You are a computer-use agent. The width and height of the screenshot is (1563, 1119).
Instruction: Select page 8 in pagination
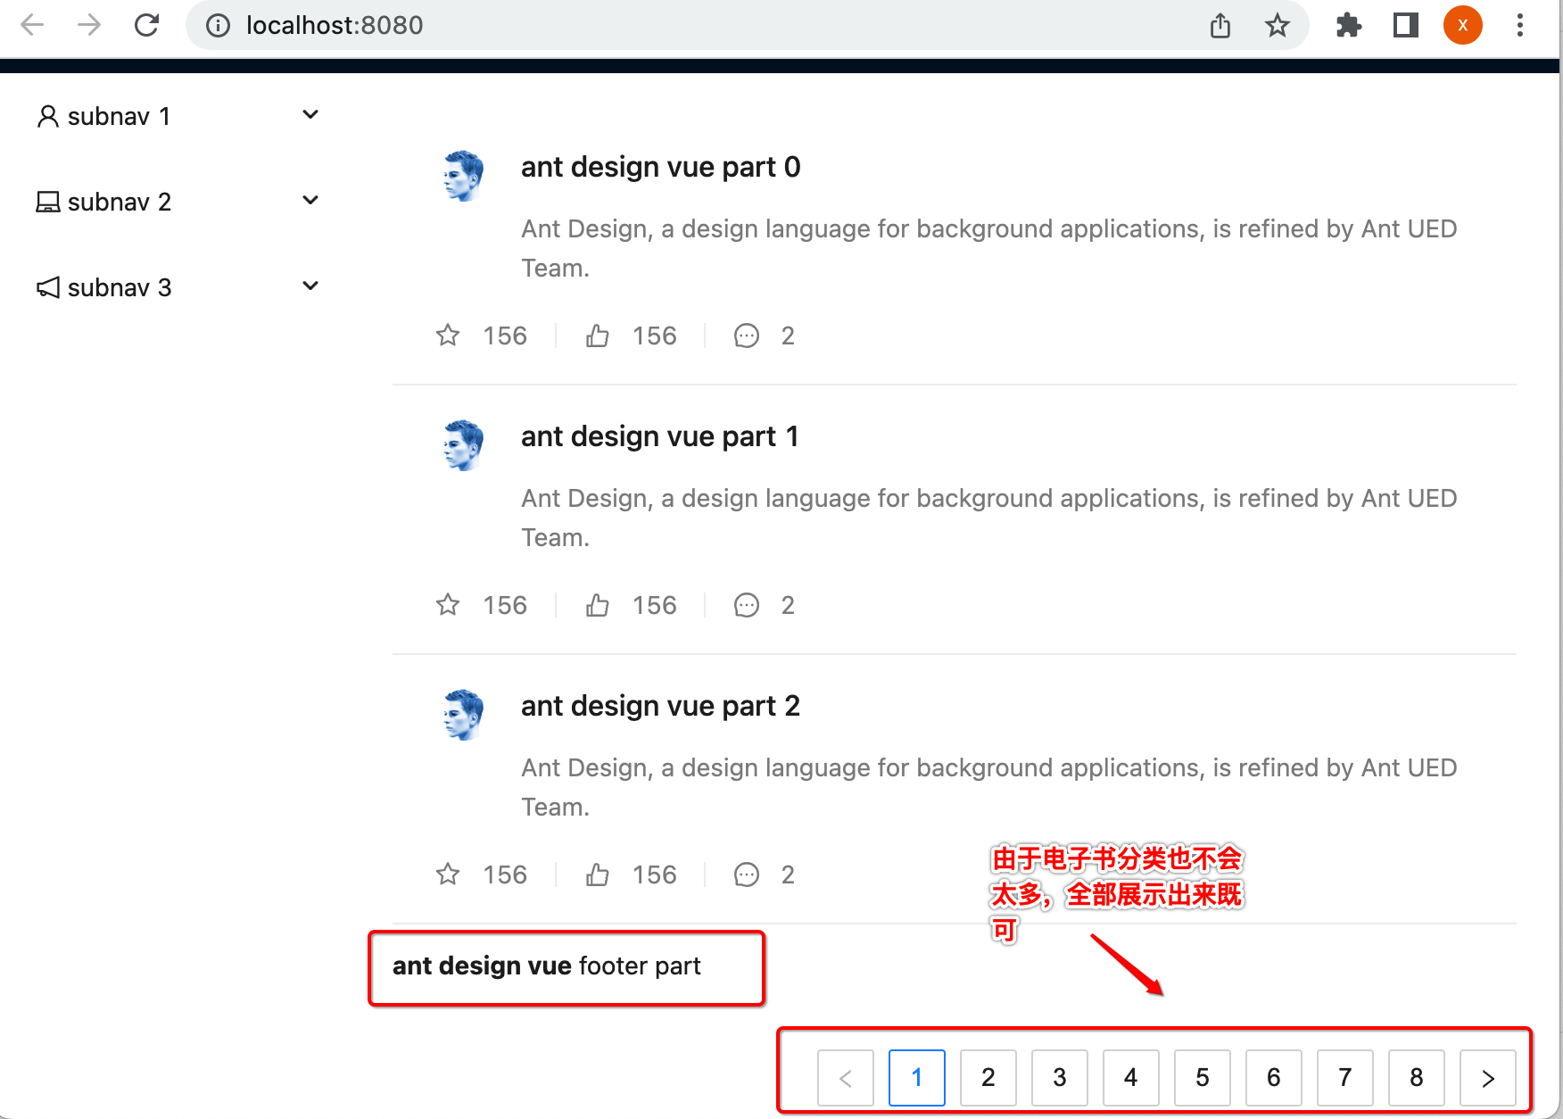[x=1417, y=1078]
